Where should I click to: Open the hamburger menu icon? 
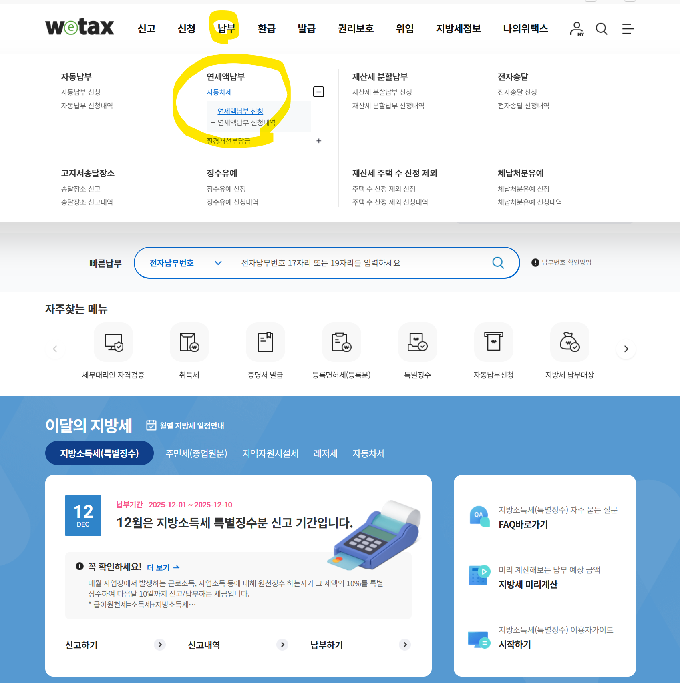tap(627, 28)
